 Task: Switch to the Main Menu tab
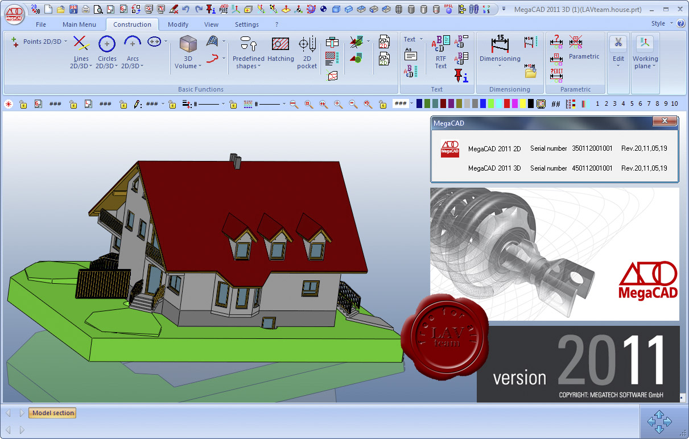point(79,24)
